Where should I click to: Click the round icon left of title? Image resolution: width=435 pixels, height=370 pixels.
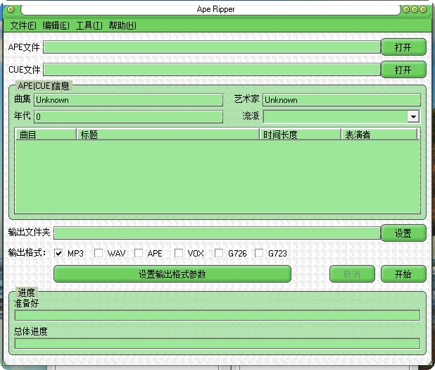point(11,10)
